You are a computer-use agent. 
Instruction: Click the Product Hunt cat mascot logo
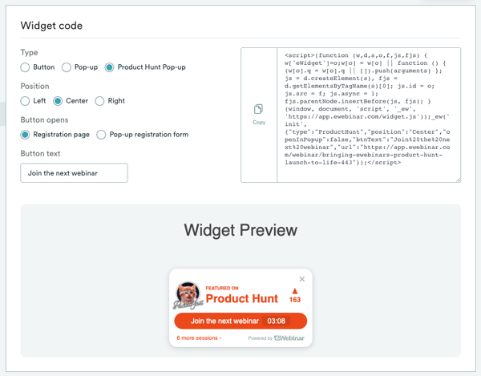(x=188, y=294)
